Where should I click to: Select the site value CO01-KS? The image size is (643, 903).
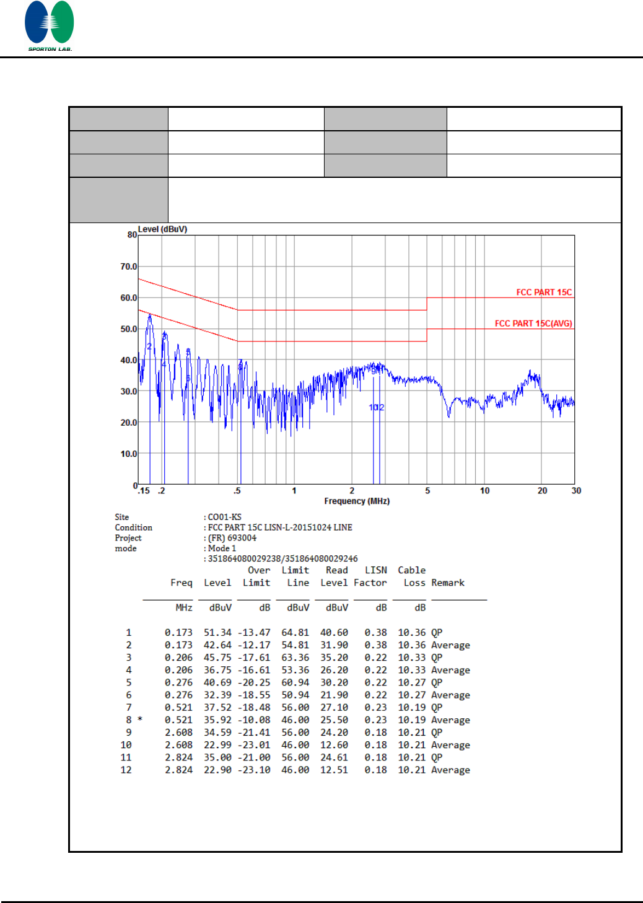pos(224,517)
